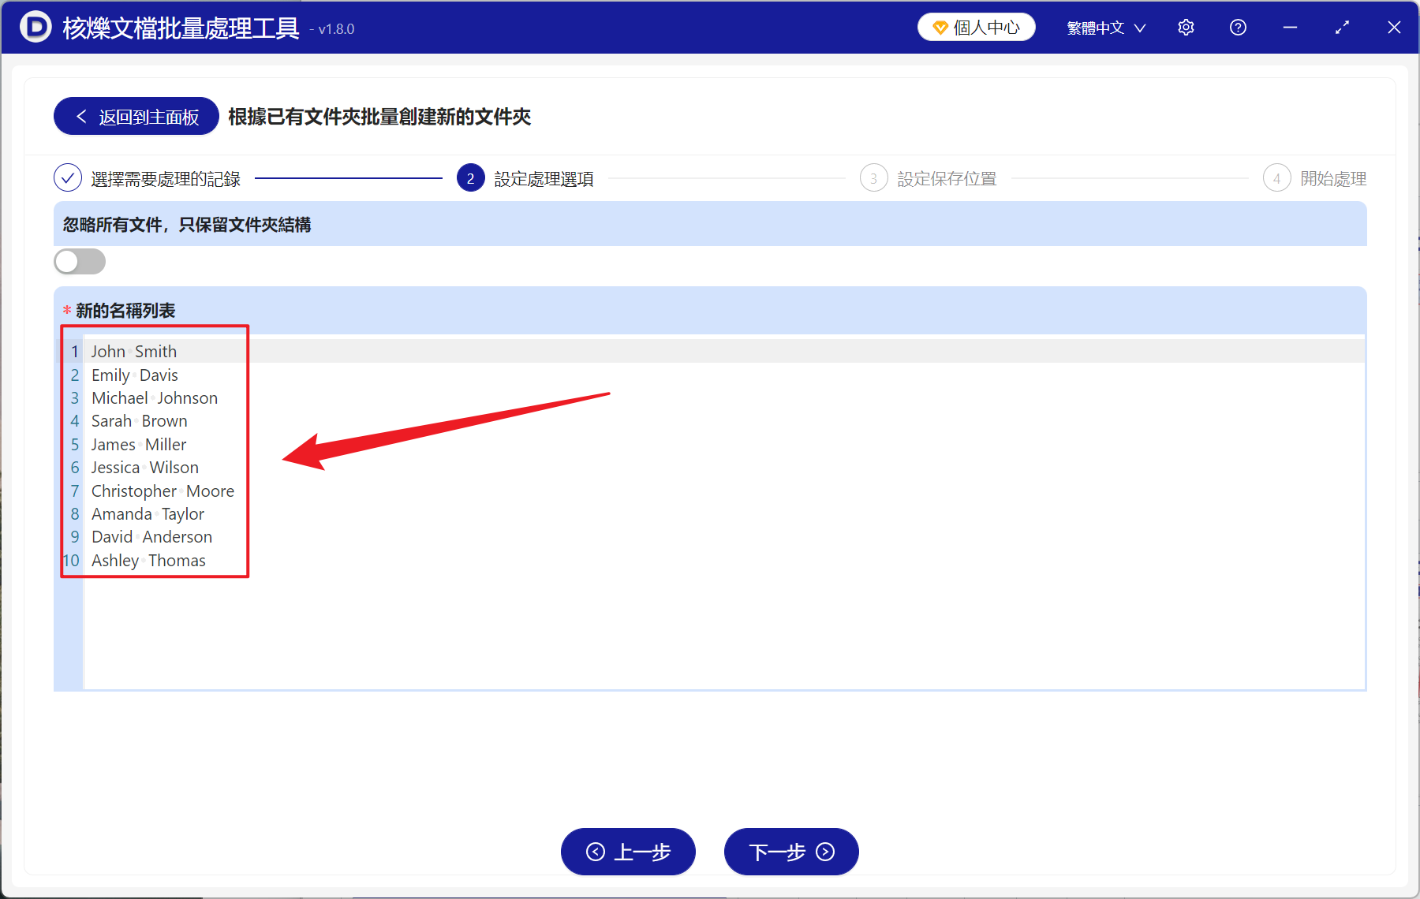The image size is (1420, 899).
Task: Click the step 2 circle 設定處理選項
Action: click(470, 178)
